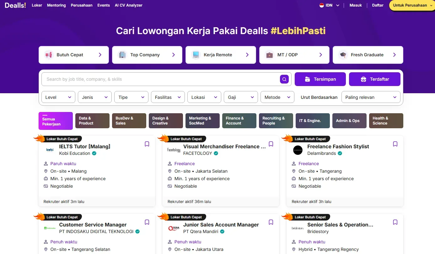The width and height of the screenshot is (435, 254).
Task: Open Events in the top navigation
Action: [x=104, y=5]
